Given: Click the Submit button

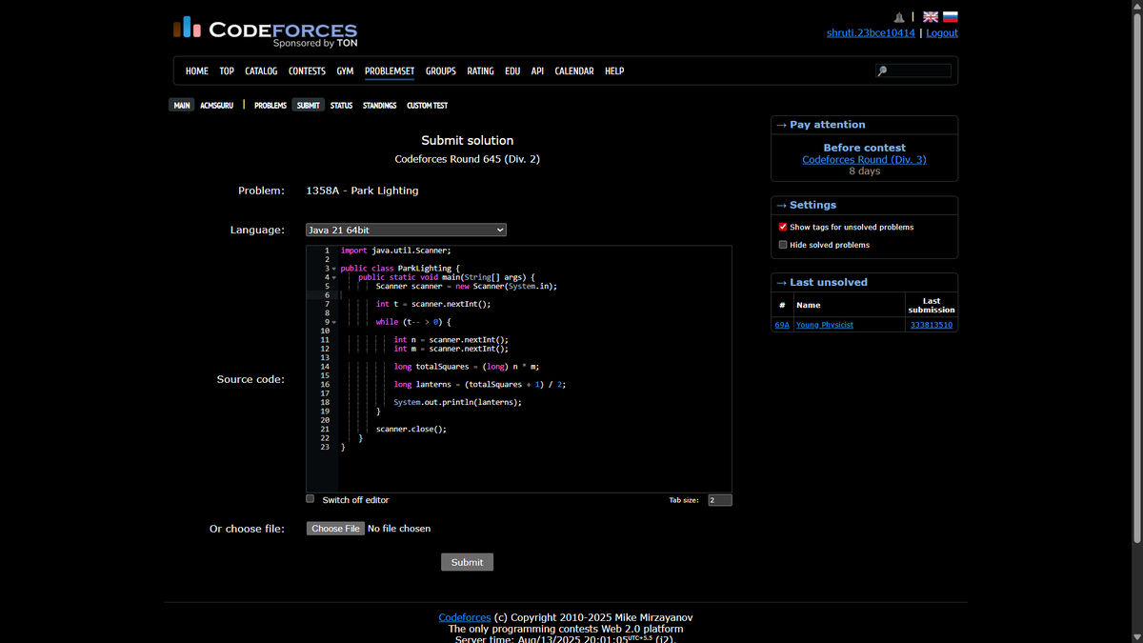Looking at the screenshot, I should click(x=467, y=562).
